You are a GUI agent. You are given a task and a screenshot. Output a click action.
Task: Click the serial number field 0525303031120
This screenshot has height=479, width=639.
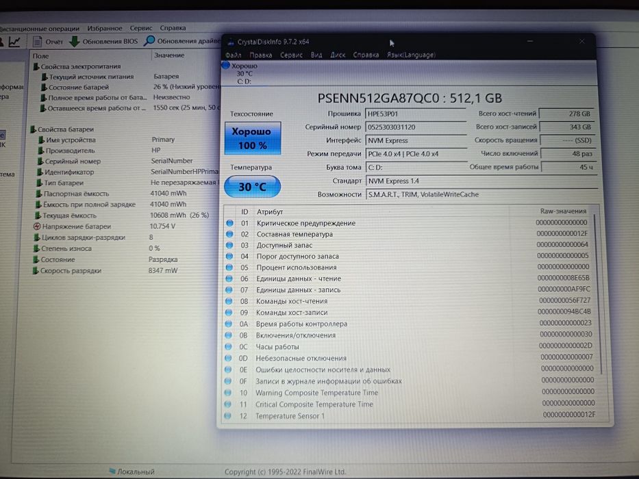(416, 127)
